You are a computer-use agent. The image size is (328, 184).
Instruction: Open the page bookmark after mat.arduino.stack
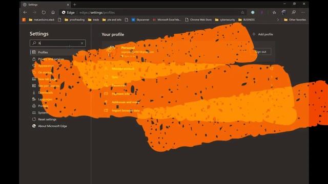(59, 19)
